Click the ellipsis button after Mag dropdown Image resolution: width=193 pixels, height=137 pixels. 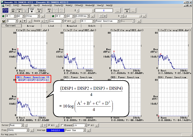tap(139, 21)
